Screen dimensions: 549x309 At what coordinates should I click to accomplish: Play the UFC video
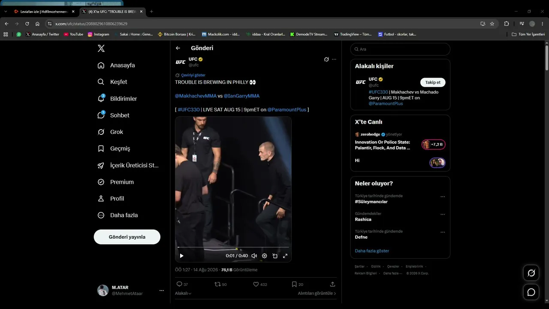click(181, 256)
